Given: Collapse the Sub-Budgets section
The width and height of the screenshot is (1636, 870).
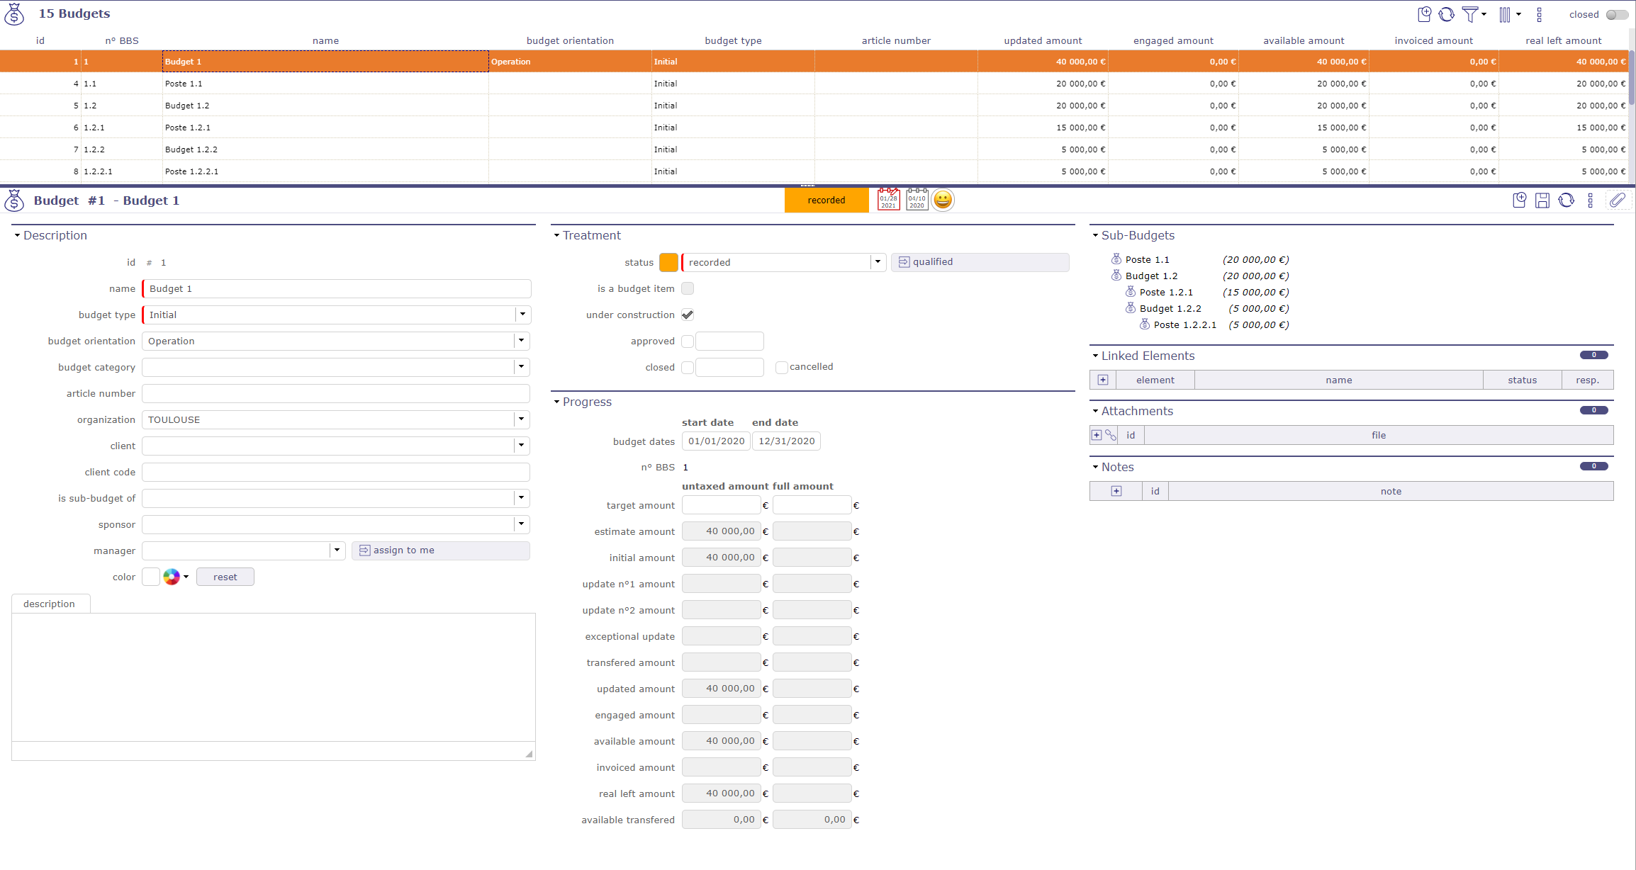Looking at the screenshot, I should tap(1095, 235).
